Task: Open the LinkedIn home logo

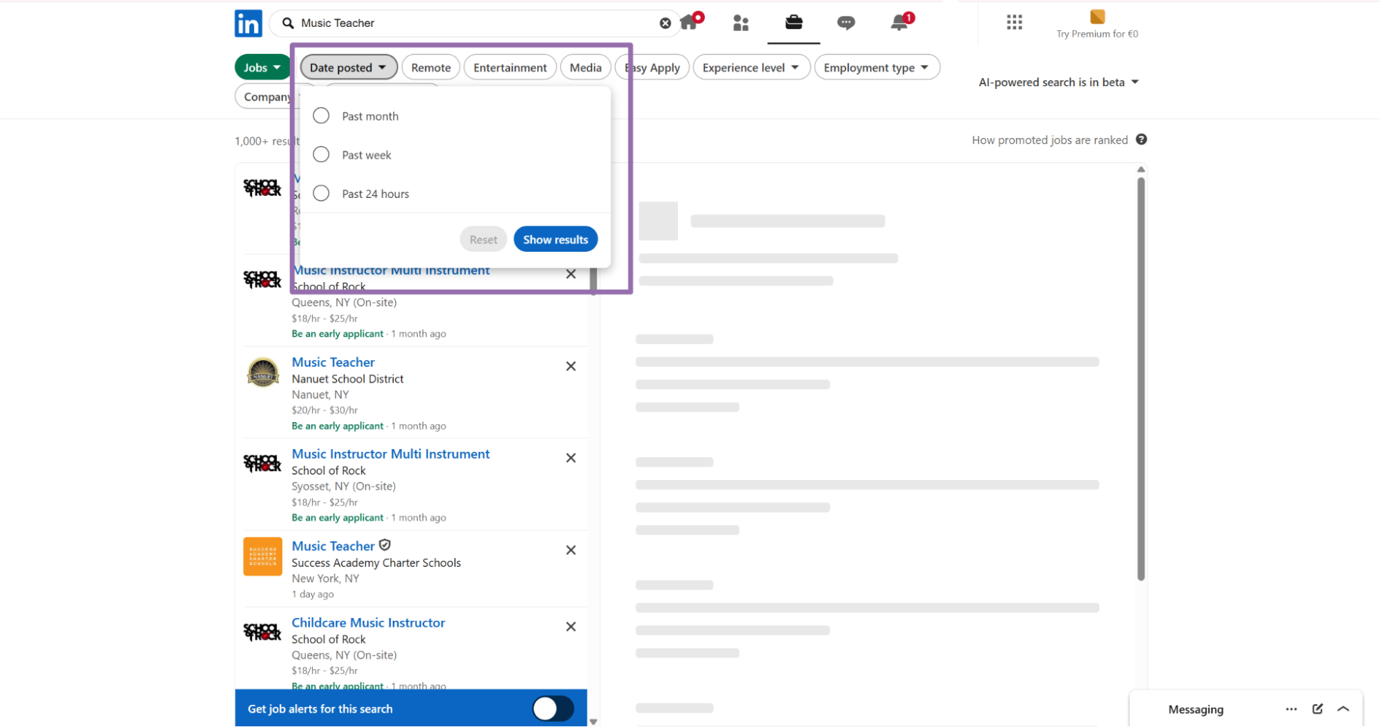Action: click(x=248, y=23)
